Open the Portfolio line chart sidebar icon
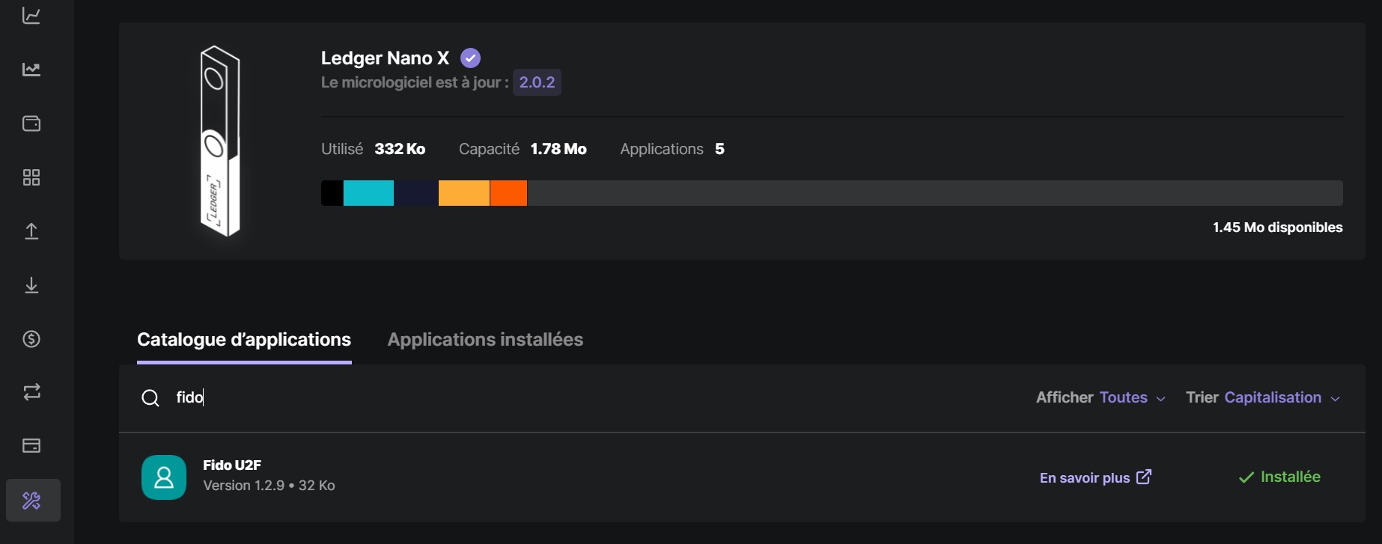 pyautogui.click(x=31, y=16)
